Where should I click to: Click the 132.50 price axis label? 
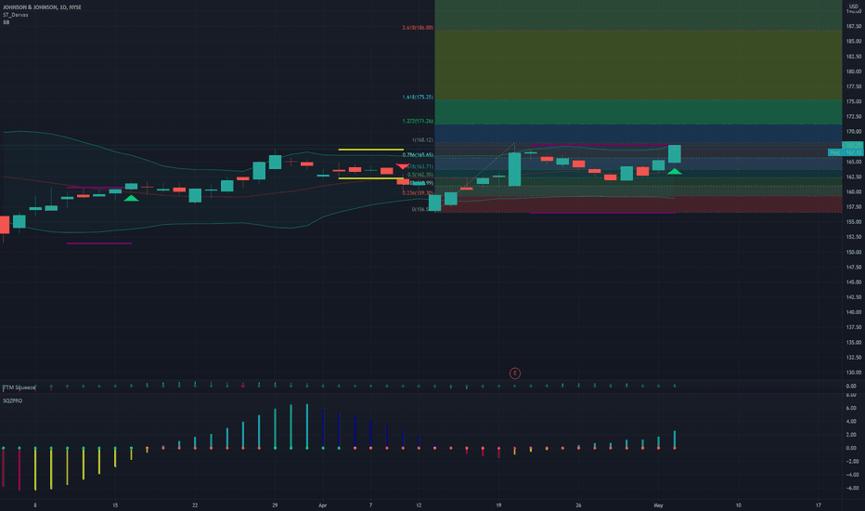(854, 358)
